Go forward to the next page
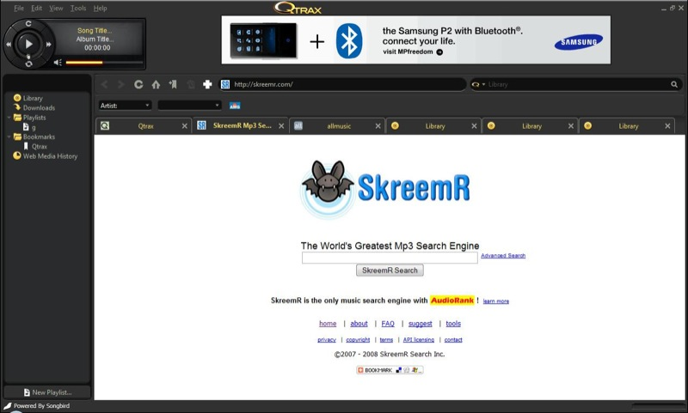This screenshot has height=413, width=688. click(120, 84)
